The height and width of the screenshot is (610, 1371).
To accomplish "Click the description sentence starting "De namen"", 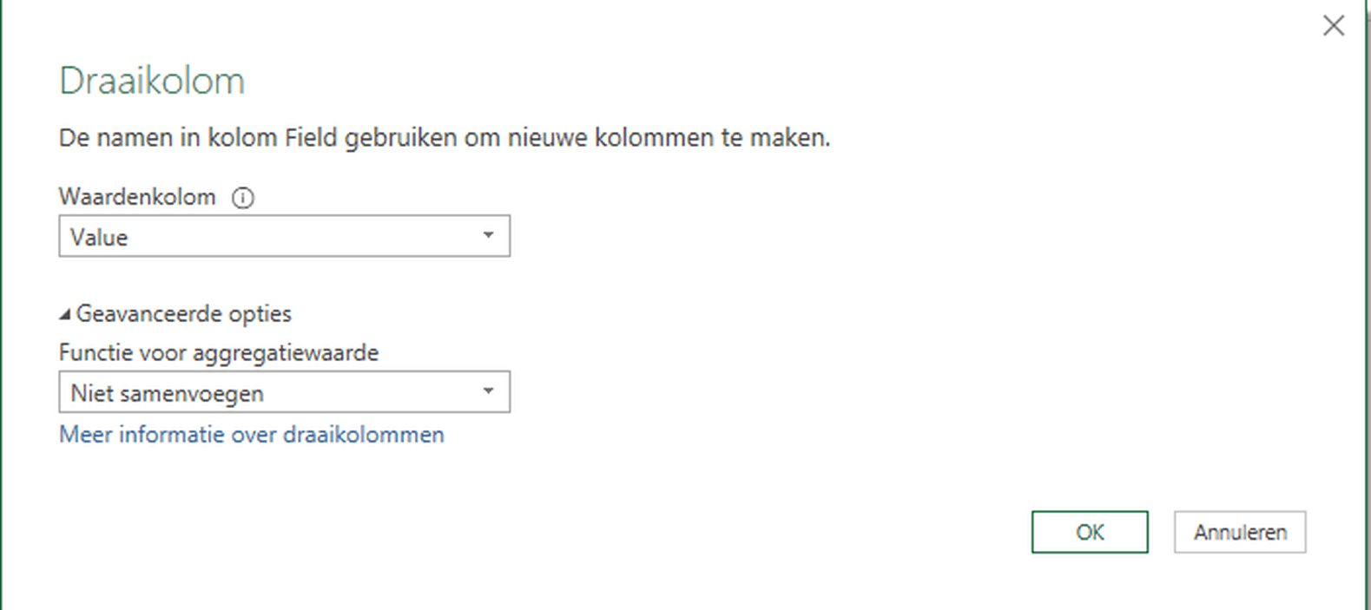I will [x=444, y=137].
